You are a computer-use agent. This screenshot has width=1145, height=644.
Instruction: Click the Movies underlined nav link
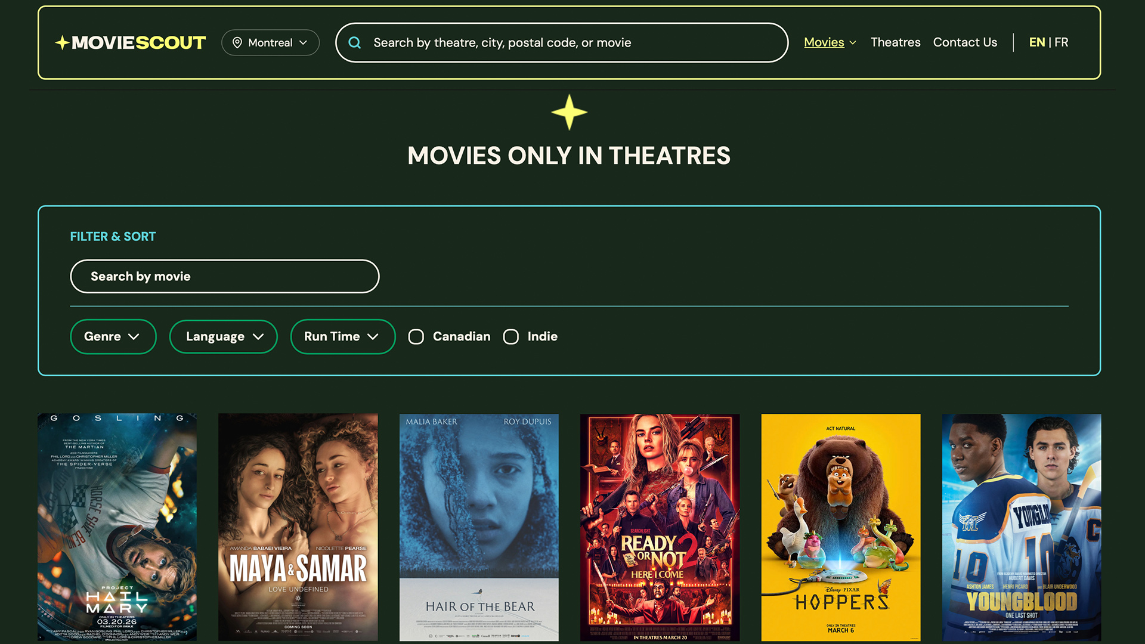click(x=824, y=42)
